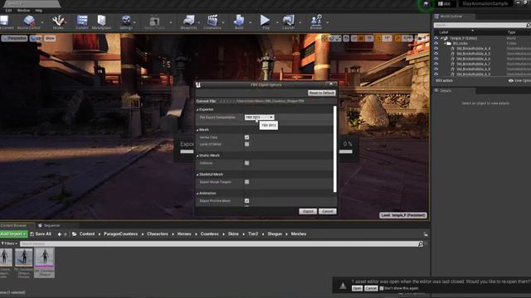Toggle Level of Detail checkbox
Viewport: 531px width, 298px height.
(247, 144)
